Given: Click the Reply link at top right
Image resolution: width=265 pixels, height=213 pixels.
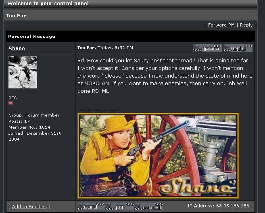Looking at the screenshot, I should pyautogui.click(x=246, y=25).
